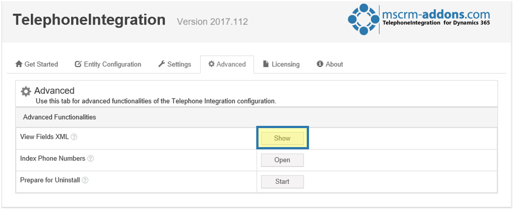This screenshot has height=210, width=514.
Task: Click help icon next to View Fields XML
Action: pos(74,137)
